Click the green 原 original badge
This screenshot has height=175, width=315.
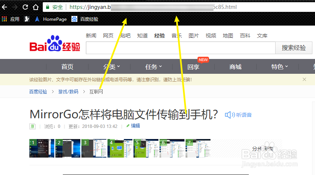33,126
